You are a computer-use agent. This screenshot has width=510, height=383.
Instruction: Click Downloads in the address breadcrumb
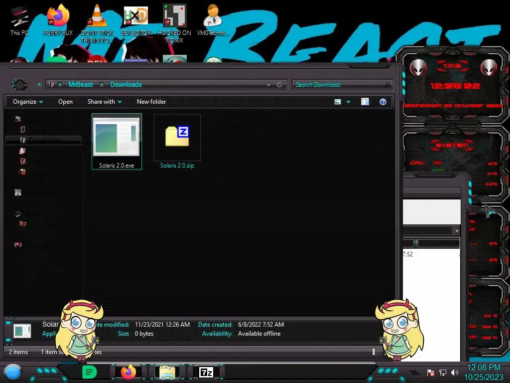click(126, 85)
